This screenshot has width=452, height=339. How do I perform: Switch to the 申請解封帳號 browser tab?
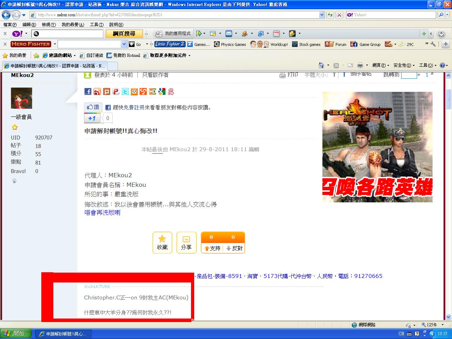[x=54, y=66]
